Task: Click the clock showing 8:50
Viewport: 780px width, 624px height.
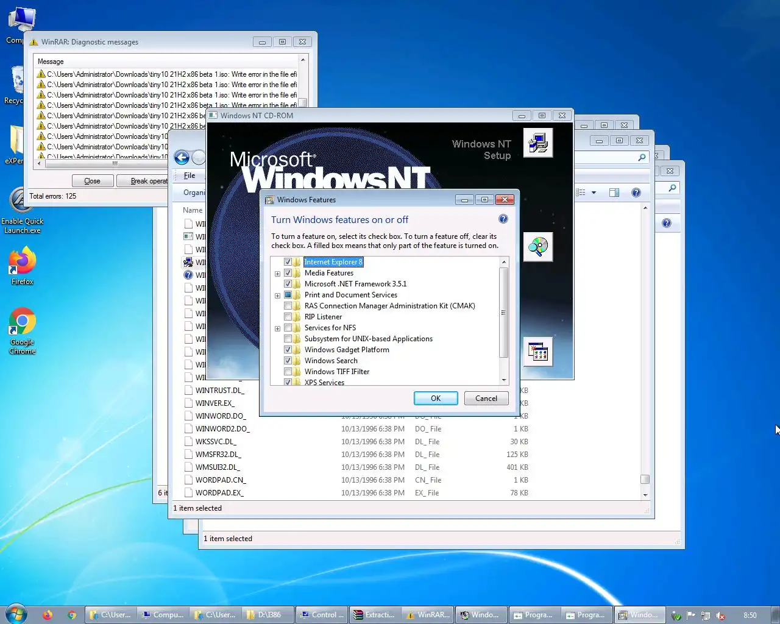Action: tap(750, 615)
